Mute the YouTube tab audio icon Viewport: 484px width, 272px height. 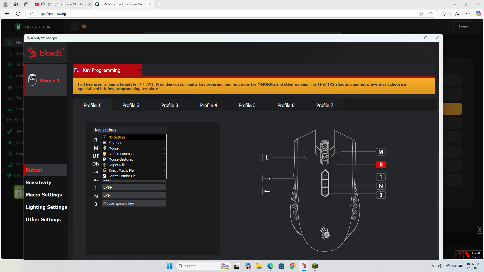click(x=43, y=4)
